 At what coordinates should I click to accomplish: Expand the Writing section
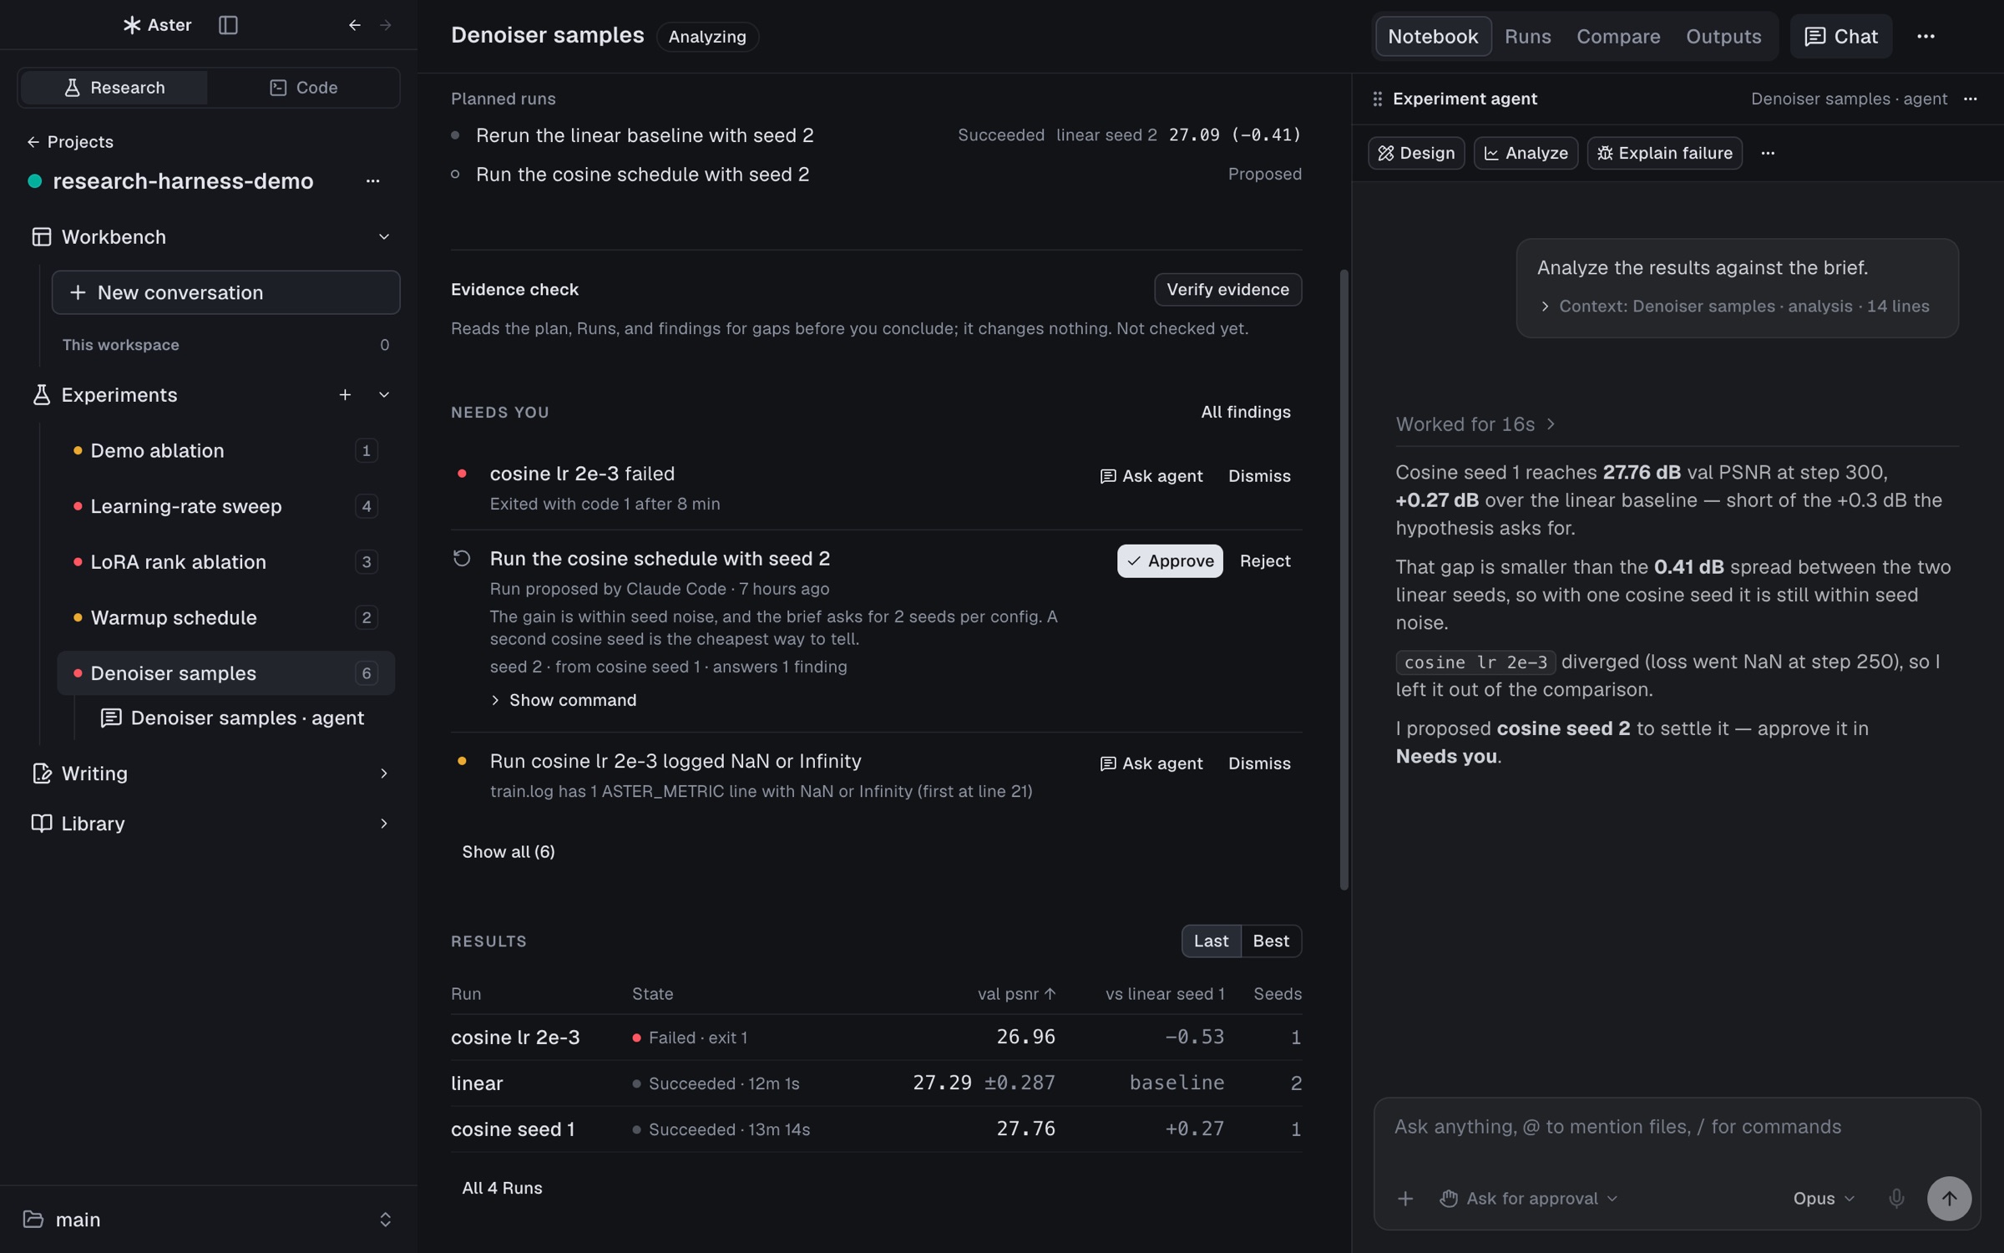(384, 774)
